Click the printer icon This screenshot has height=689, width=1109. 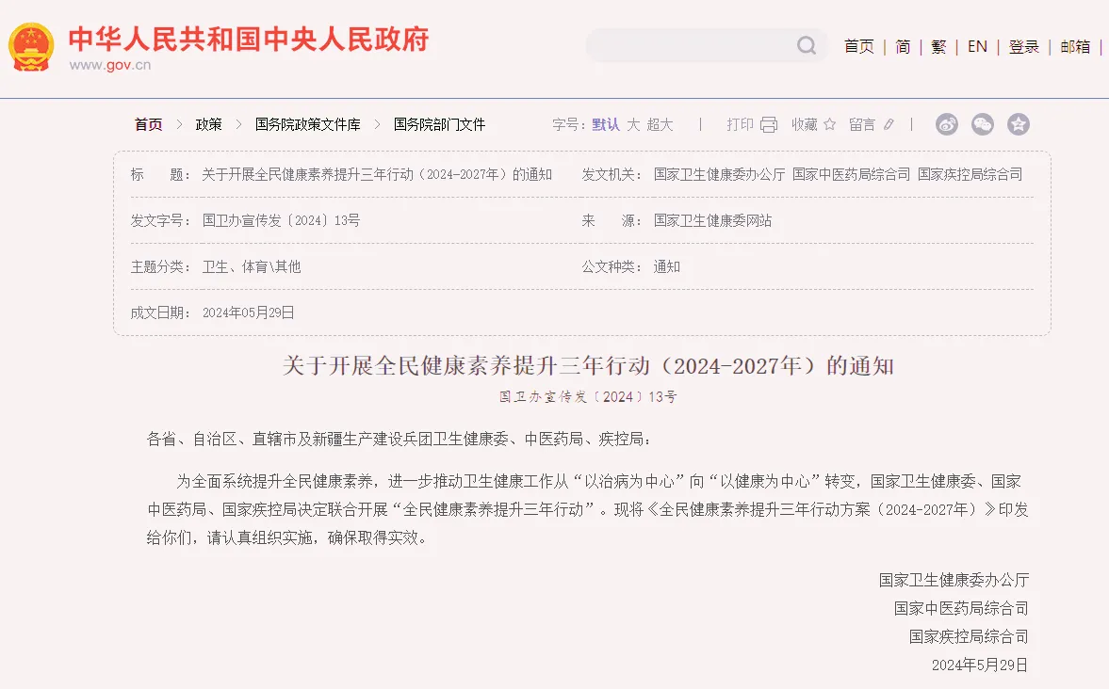769,125
